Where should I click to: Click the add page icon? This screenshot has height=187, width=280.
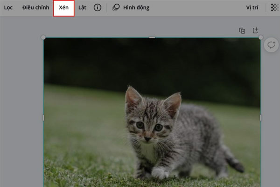[255, 30]
